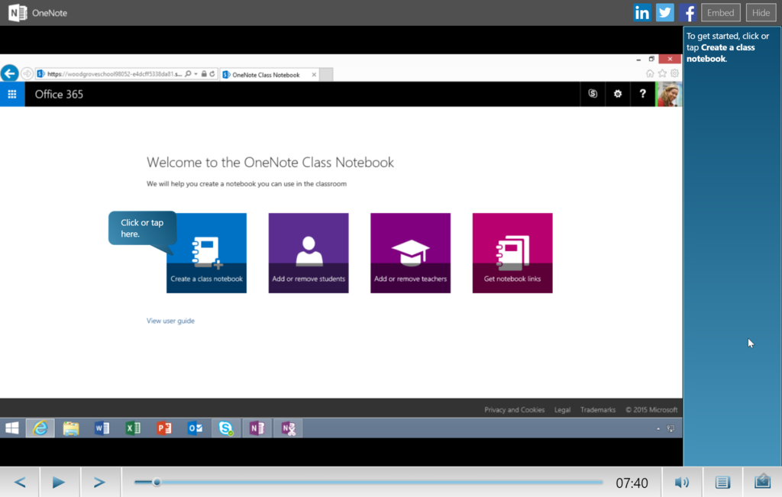
Task: Open the Office 365 help question mark
Action: [x=642, y=94]
